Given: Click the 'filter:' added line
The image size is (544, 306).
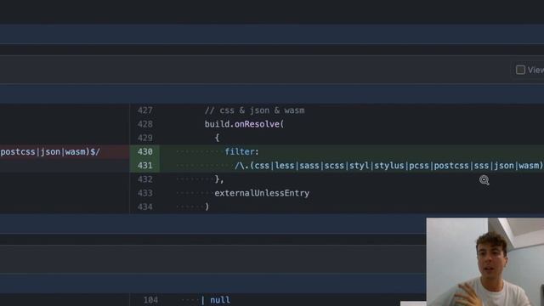Looking at the screenshot, I should tap(241, 151).
